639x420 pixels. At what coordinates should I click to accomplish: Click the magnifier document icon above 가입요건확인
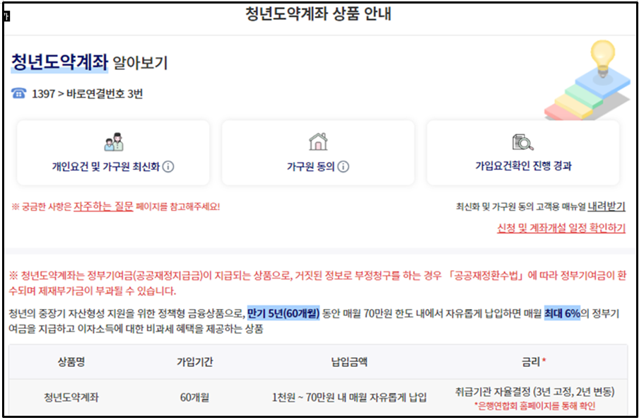tap(523, 142)
